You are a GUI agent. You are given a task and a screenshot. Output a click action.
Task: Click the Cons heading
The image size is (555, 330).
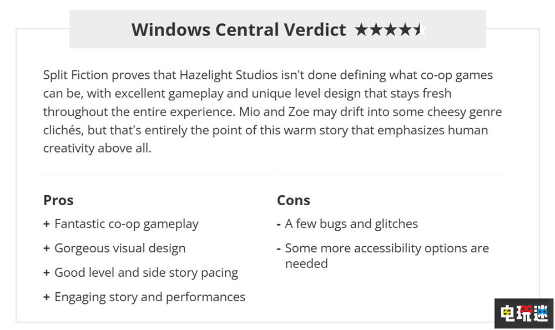click(x=294, y=200)
